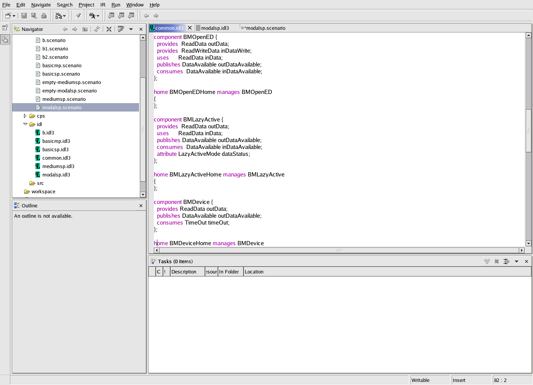Select mediumsp.idl3 in the Navigator

click(58, 166)
